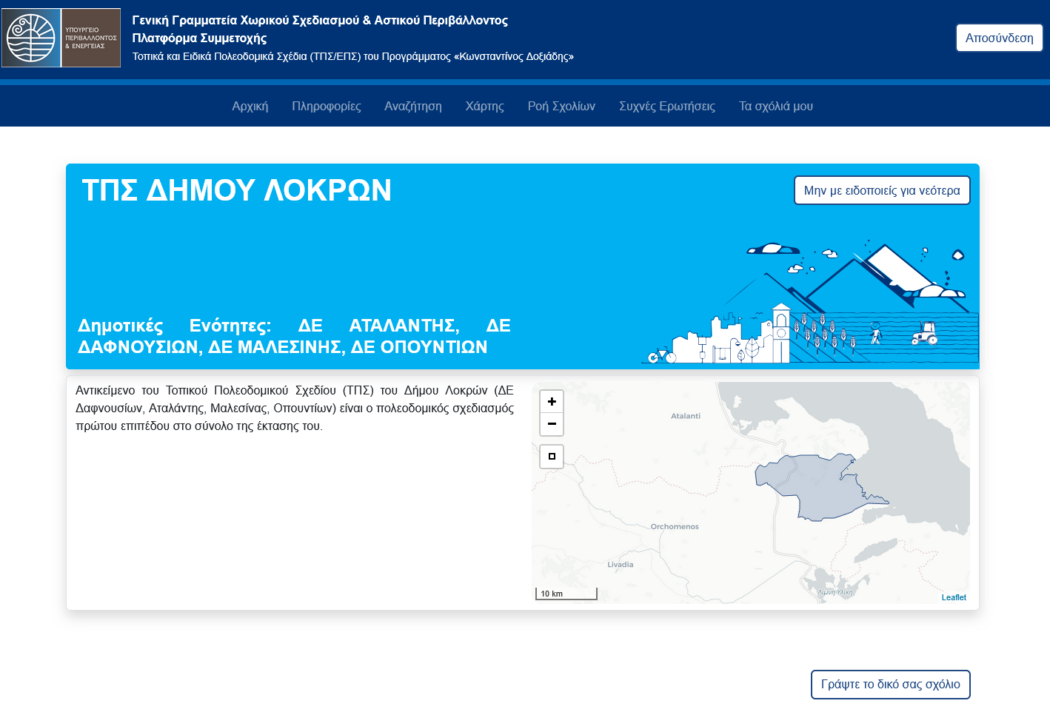
Task: Click the Γενική Γραμματεία Χωρικού Σχεδιασμού title
Action: (320, 20)
